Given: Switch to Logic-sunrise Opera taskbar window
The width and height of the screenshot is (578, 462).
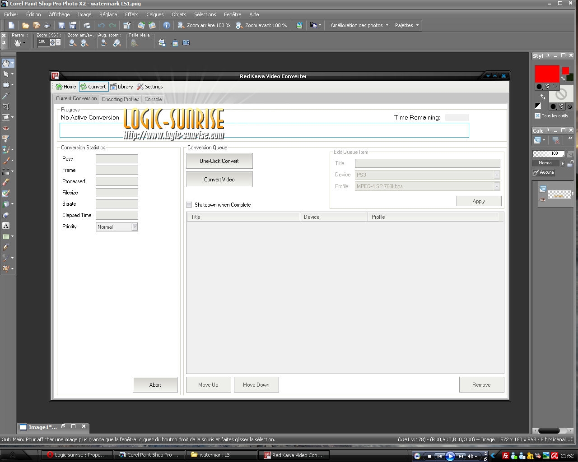Looking at the screenshot, I should coord(77,455).
